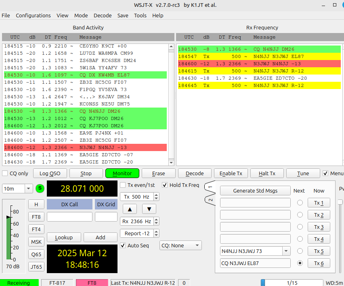Open the Configurations menu
This screenshot has height=286, width=344.
[x=33, y=16]
